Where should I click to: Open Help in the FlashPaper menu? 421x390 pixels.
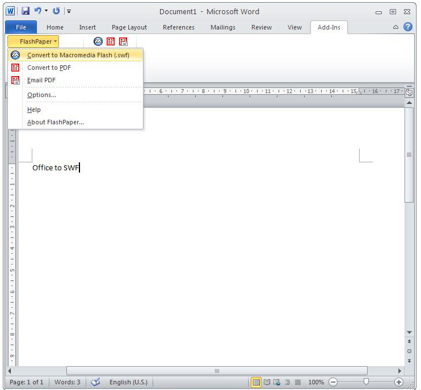pyautogui.click(x=75, y=110)
